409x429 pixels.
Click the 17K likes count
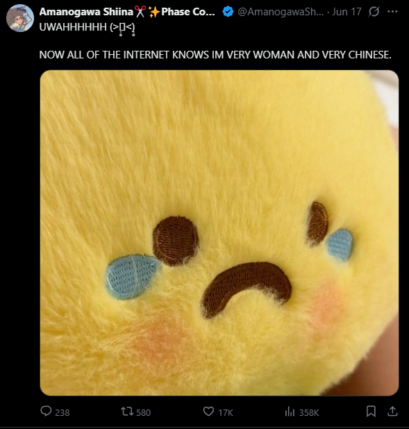[x=226, y=412]
